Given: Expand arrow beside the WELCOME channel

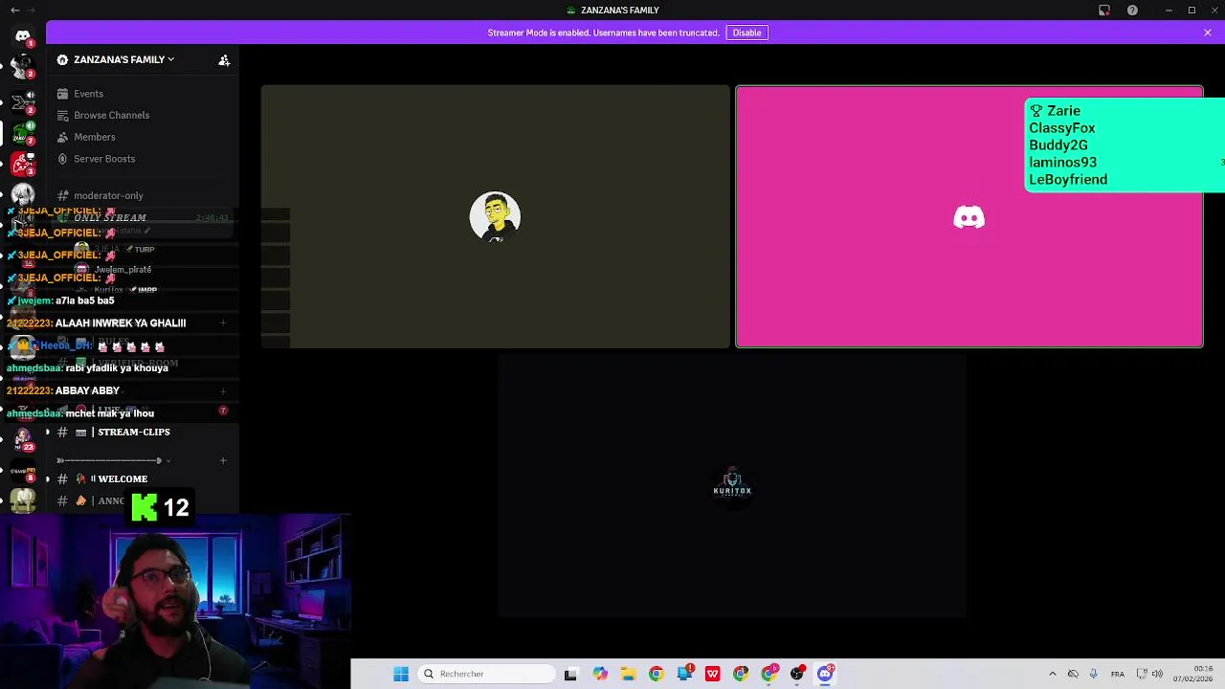Looking at the screenshot, I should tap(47, 478).
